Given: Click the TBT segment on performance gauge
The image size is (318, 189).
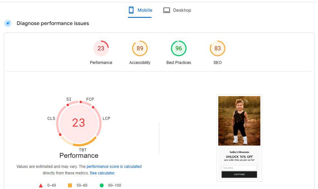Looking at the screenshot, I should point(85,143).
